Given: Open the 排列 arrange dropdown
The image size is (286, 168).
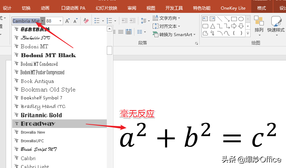Looking at the screenshot, I should [259, 26].
